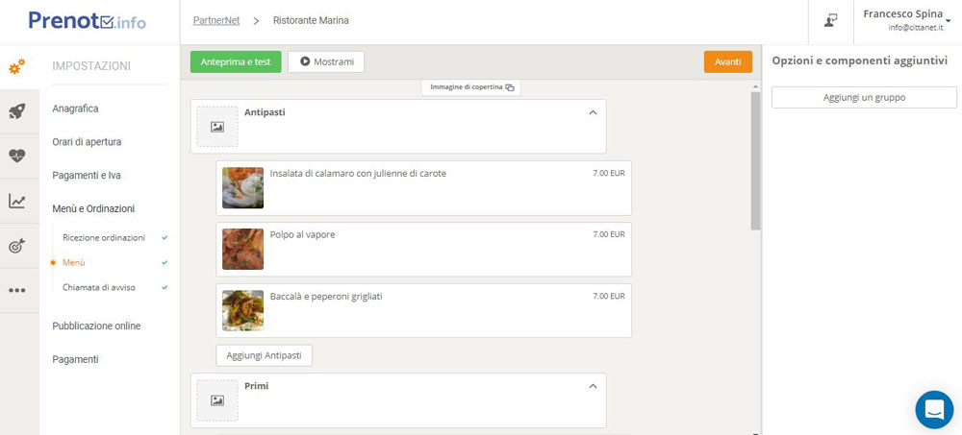The image size is (962, 435).
Task: Open the Orari di apertura menu item
Action: coord(87,142)
